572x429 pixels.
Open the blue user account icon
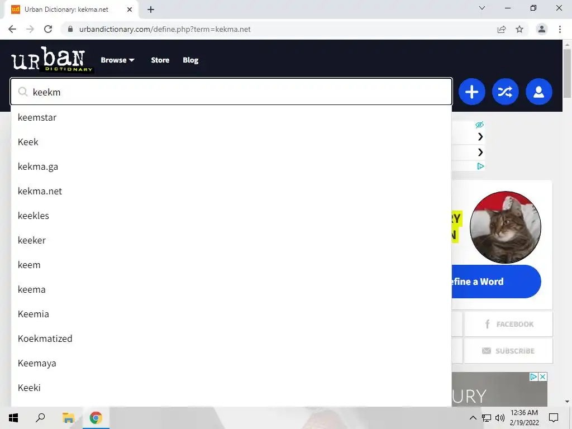pos(539,92)
